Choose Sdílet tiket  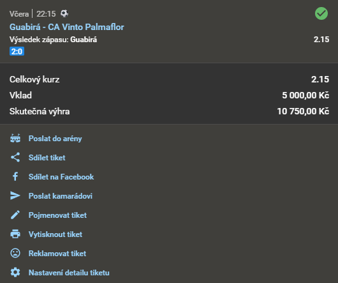pos(47,158)
